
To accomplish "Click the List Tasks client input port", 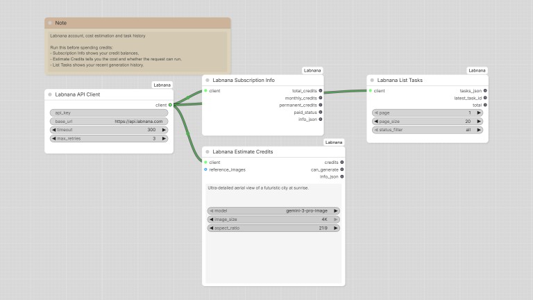I will coord(370,91).
